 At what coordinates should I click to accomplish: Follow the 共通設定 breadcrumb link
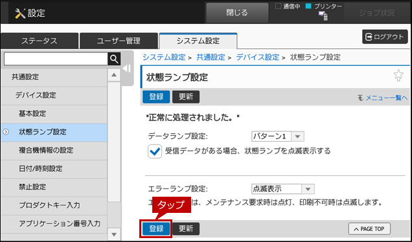[x=211, y=57]
